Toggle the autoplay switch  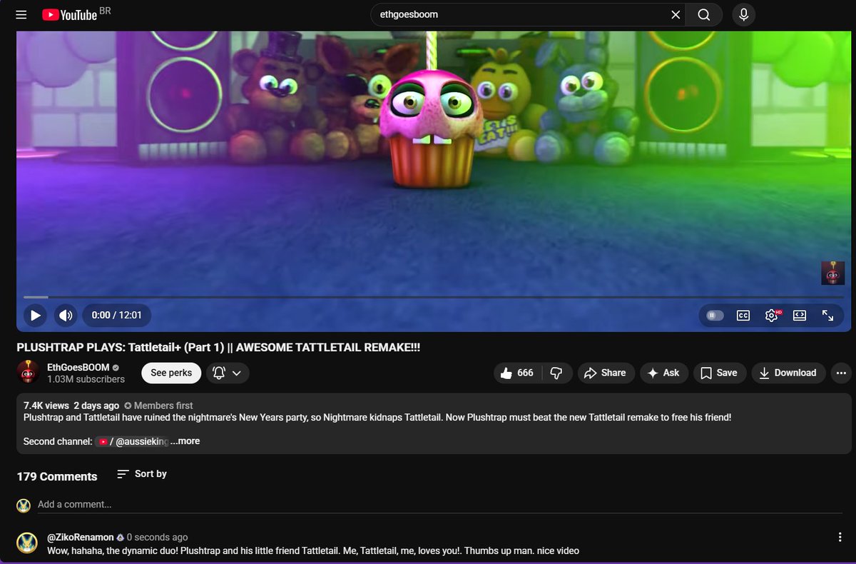click(x=714, y=315)
